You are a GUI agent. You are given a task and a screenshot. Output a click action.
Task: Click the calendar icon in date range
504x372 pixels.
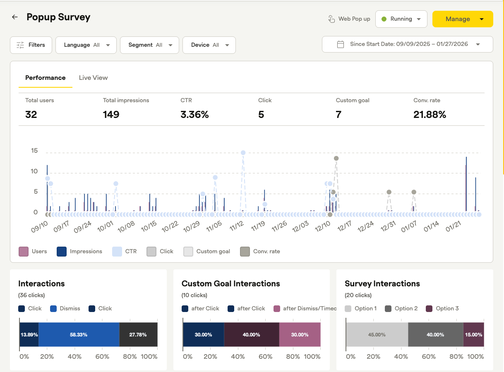tap(341, 44)
